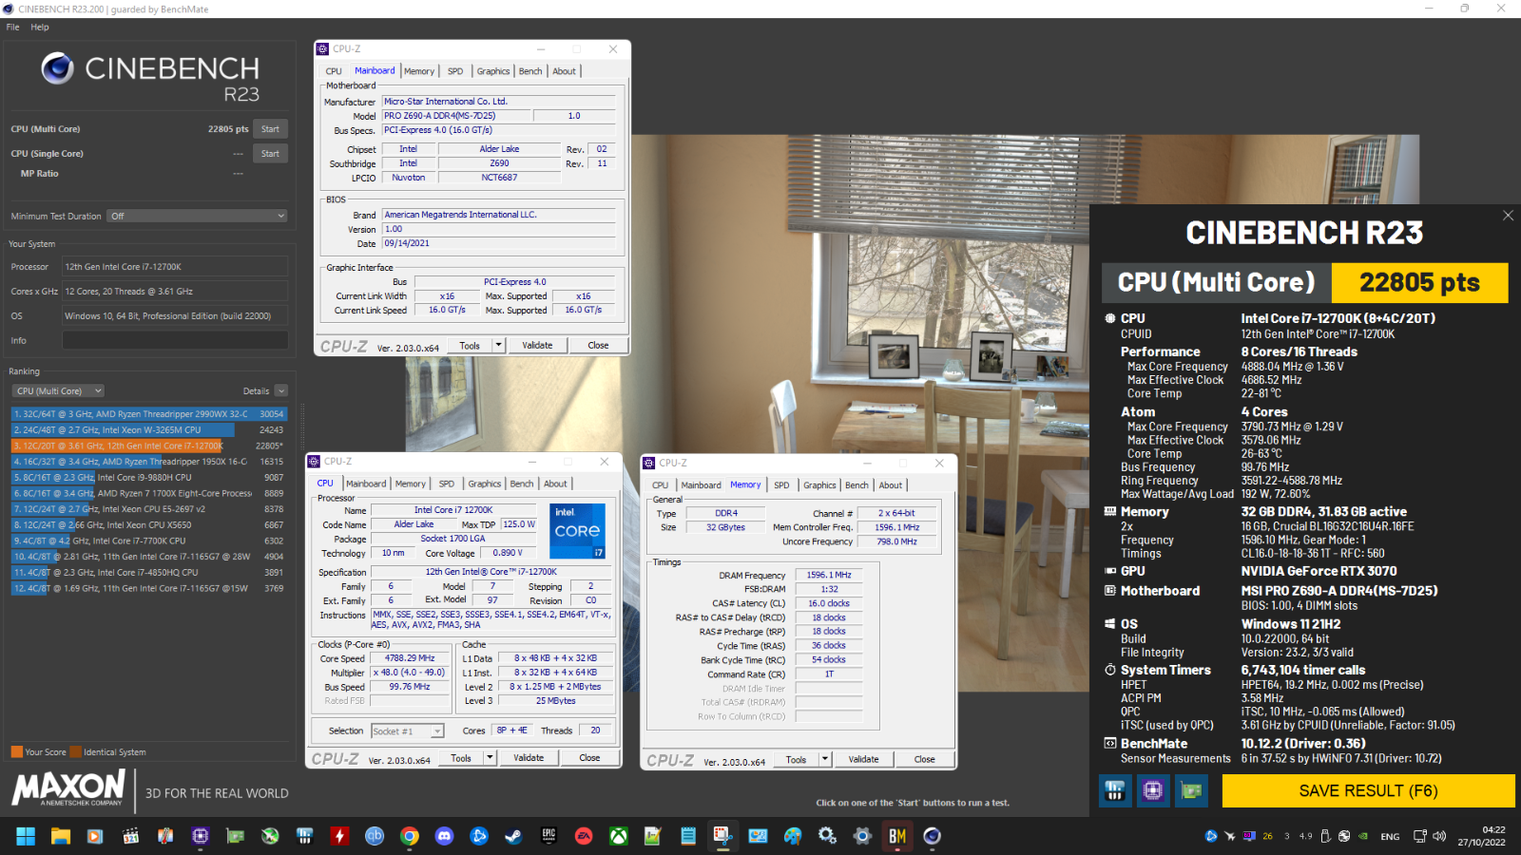This screenshot has width=1521, height=855.
Task: Open HWiNFO from the BenchMate panel icon
Action: pyautogui.click(x=1115, y=790)
